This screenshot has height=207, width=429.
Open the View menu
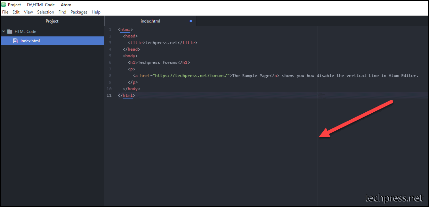[28, 12]
